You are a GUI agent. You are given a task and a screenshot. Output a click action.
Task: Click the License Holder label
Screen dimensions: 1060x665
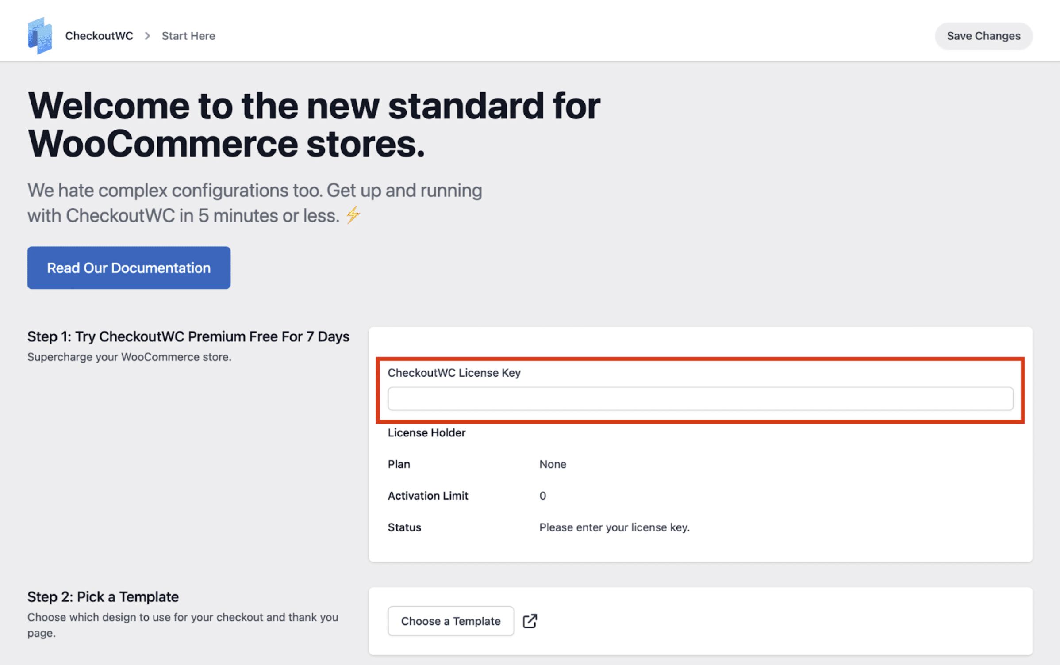point(426,432)
